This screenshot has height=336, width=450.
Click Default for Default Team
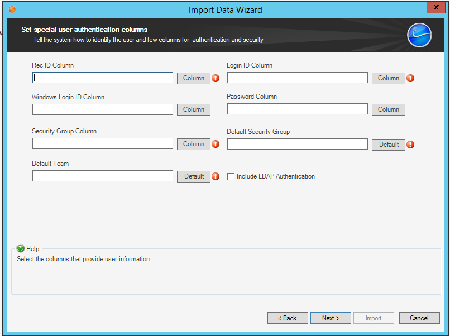point(193,176)
